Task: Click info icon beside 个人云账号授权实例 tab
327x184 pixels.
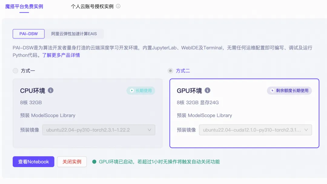Action: [x=118, y=6]
